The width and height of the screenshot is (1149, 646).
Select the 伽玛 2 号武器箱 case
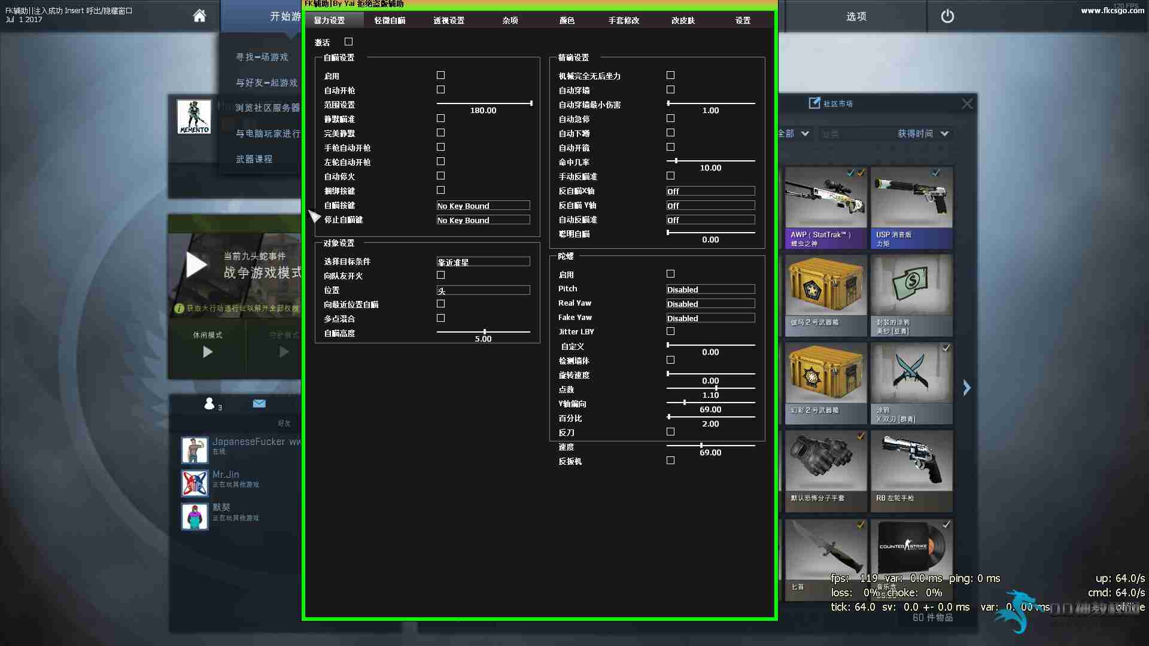826,295
